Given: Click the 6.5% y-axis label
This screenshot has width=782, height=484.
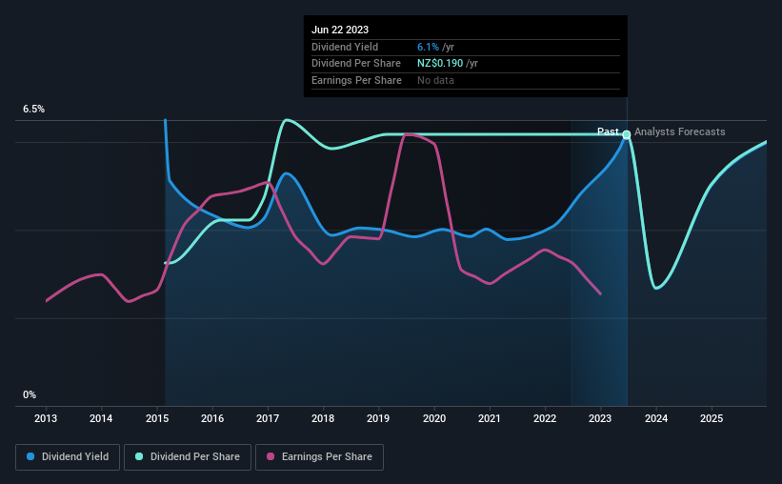Looking at the screenshot, I should pyautogui.click(x=33, y=109).
